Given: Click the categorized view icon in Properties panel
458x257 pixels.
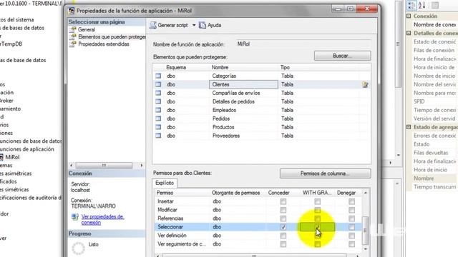Looking at the screenshot, I should pos(411,5).
